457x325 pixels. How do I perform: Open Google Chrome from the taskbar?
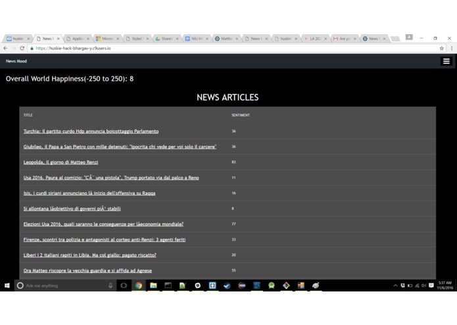click(x=139, y=286)
